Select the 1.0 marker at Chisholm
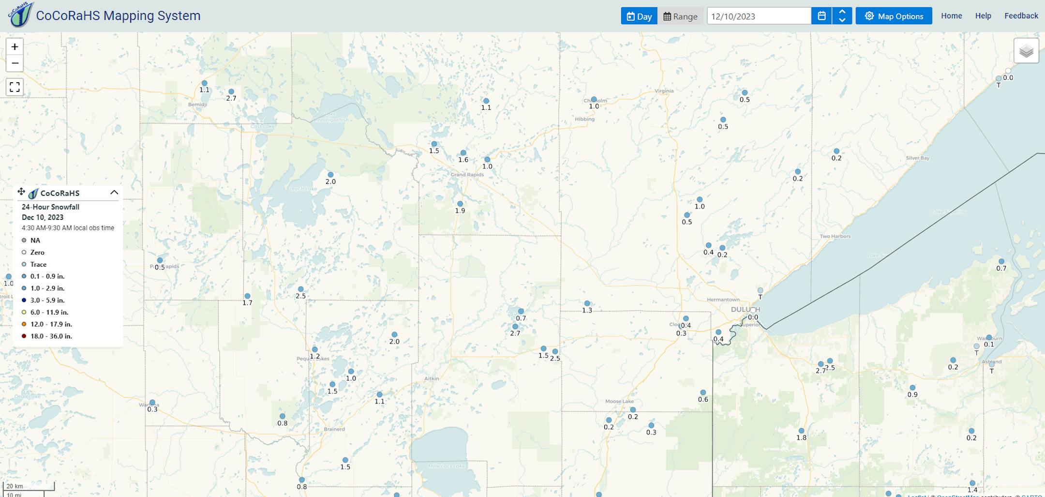 [594, 100]
